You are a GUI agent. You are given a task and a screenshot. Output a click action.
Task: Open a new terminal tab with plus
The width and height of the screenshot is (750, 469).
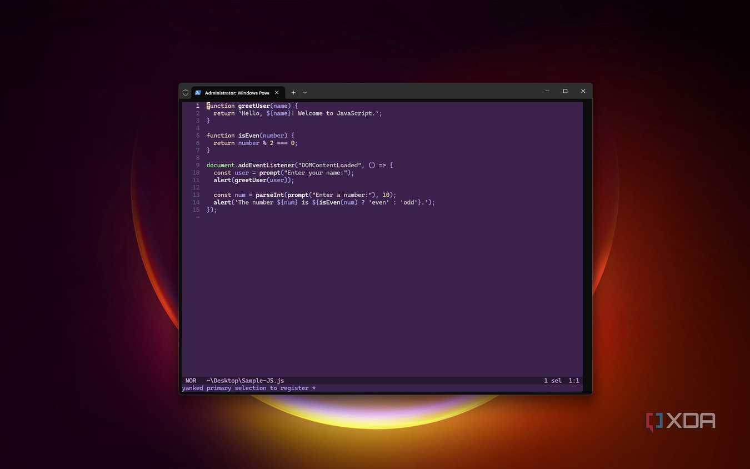click(293, 93)
